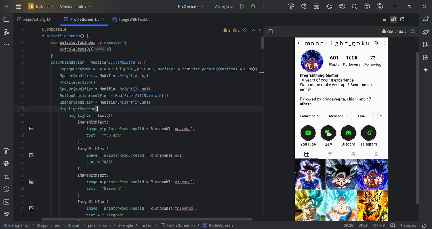The image size is (432, 229).
Task: Open Search Everywhere magnifier
Action: [x=355, y=6]
